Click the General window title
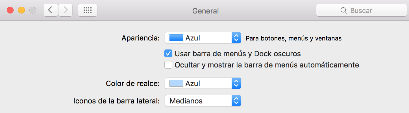 206,11
